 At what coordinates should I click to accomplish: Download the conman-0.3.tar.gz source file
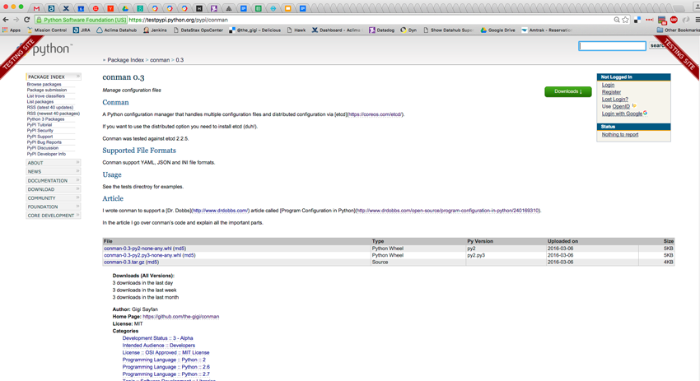pos(124,263)
